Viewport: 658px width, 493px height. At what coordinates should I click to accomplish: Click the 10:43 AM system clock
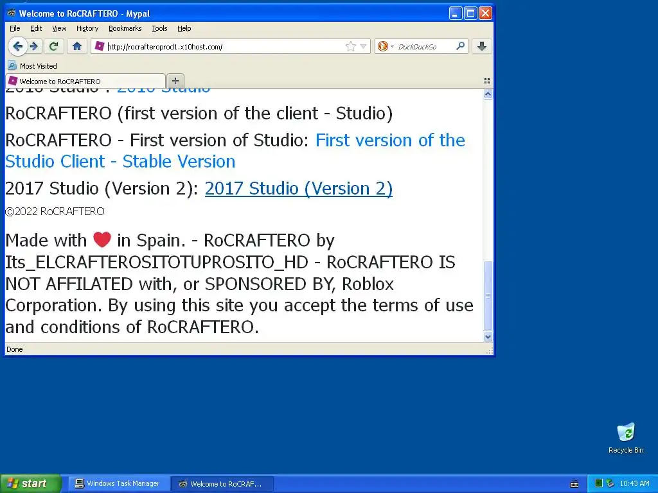click(x=634, y=483)
